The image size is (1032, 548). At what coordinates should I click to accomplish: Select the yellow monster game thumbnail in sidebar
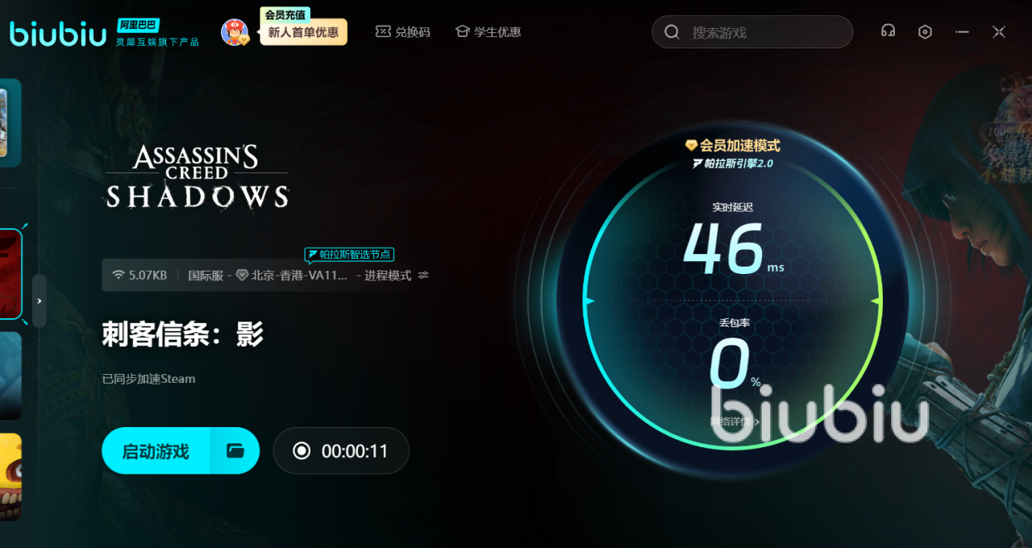coord(10,477)
